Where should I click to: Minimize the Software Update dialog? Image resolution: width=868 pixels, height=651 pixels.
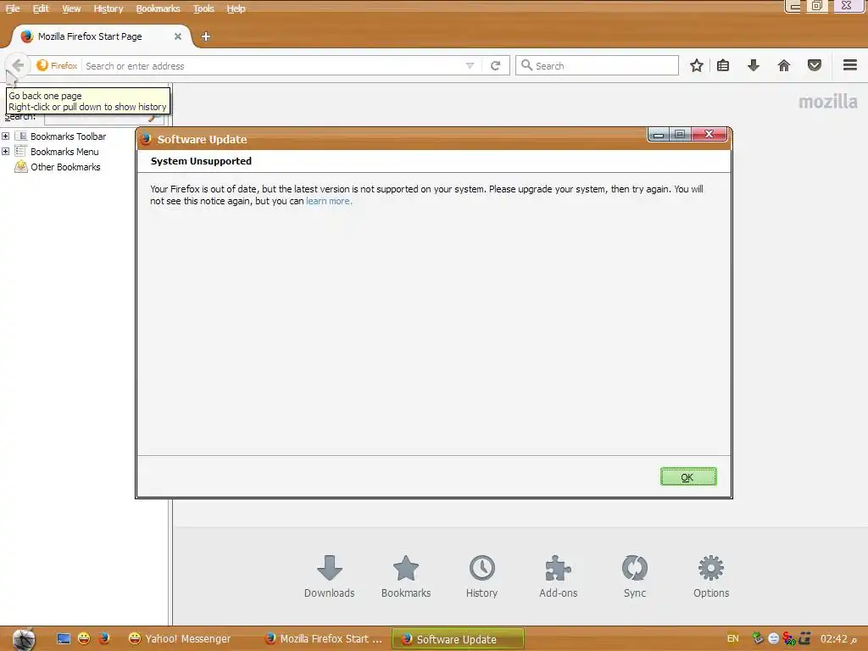click(658, 135)
